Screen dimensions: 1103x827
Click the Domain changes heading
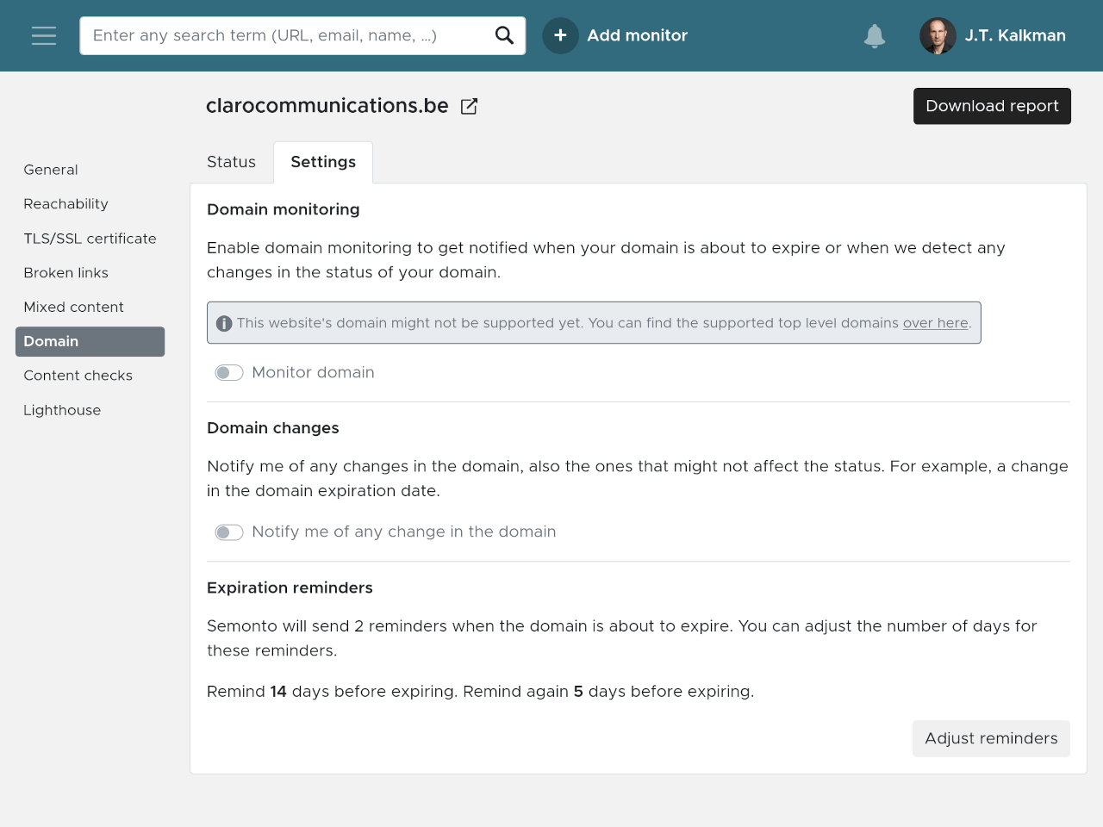coord(273,428)
